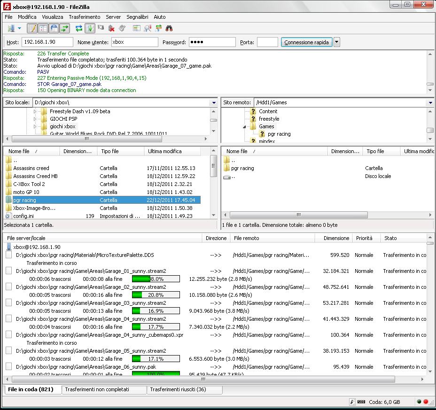Collapse the remote Games tree folder

click(244, 127)
